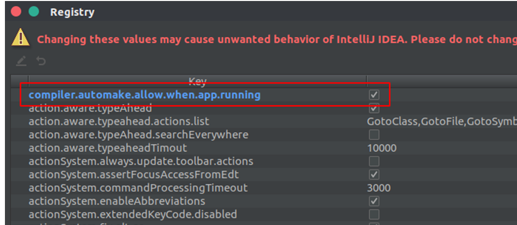The width and height of the screenshot is (517, 225).
Task: Select the compiler.automake.allow.when.app.running key
Action: tap(144, 95)
